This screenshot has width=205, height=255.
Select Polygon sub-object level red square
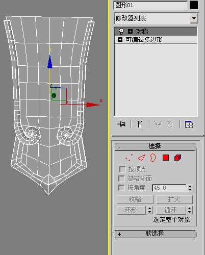[x=166, y=158]
